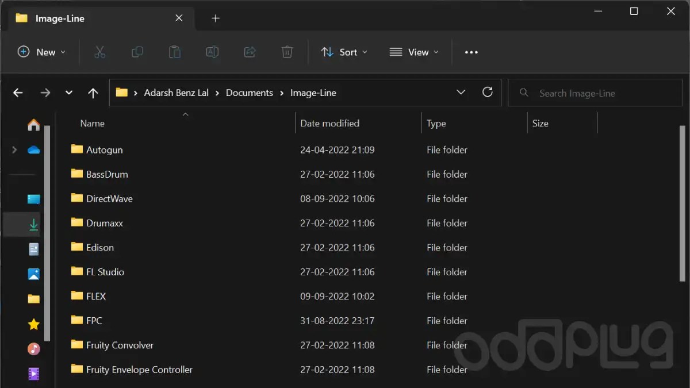Expand breadcrumb chevron before Adarsh Benz Lal

coord(136,93)
